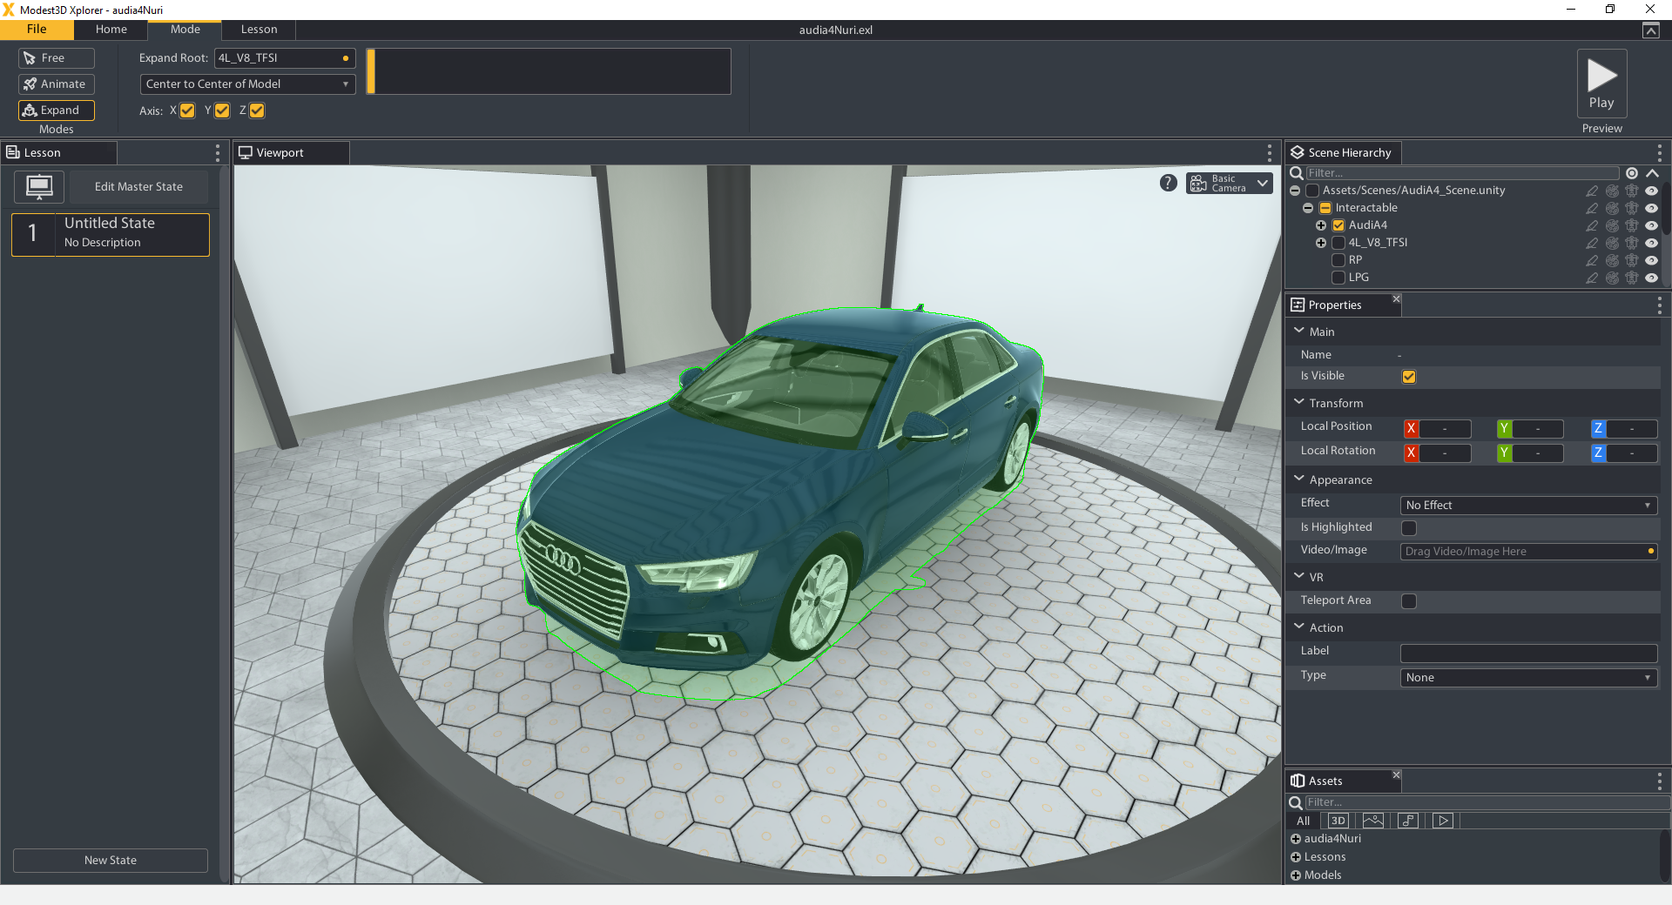This screenshot has width=1672, height=905.
Task: Select Animate mode tool
Action: tap(57, 84)
